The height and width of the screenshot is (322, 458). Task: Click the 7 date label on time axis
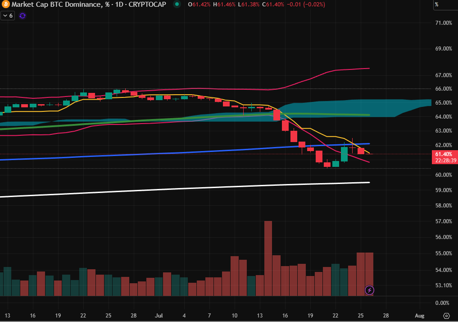tap(209, 316)
